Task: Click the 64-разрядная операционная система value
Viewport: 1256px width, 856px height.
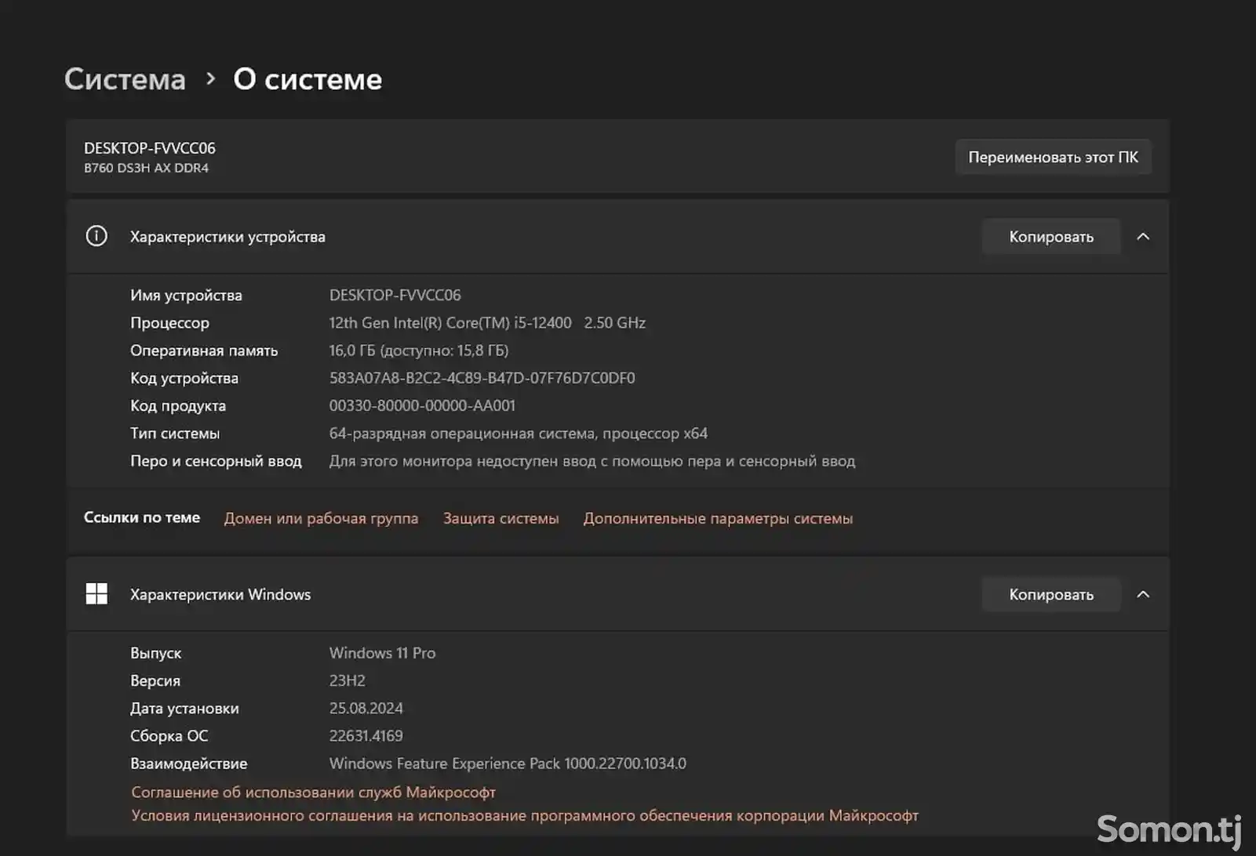Action: pyautogui.click(x=519, y=433)
